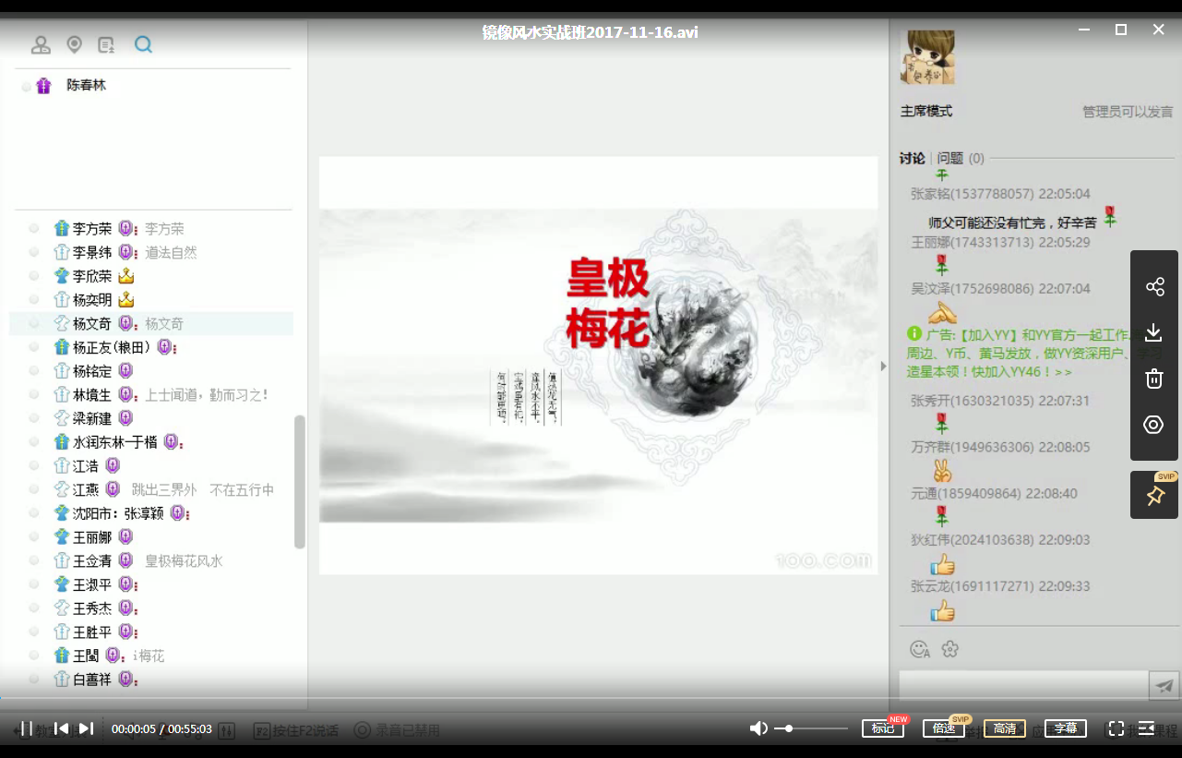Mute the video audio speaker icon

click(758, 728)
